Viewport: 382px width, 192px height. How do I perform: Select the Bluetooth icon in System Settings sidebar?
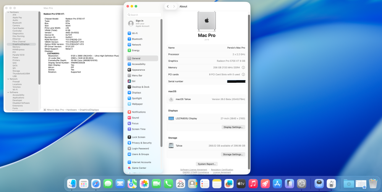pyautogui.click(x=129, y=39)
